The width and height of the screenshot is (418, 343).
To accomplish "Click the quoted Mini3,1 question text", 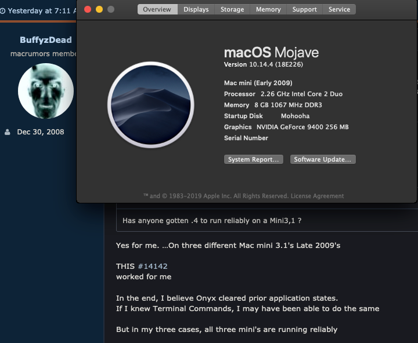I will click(212, 221).
